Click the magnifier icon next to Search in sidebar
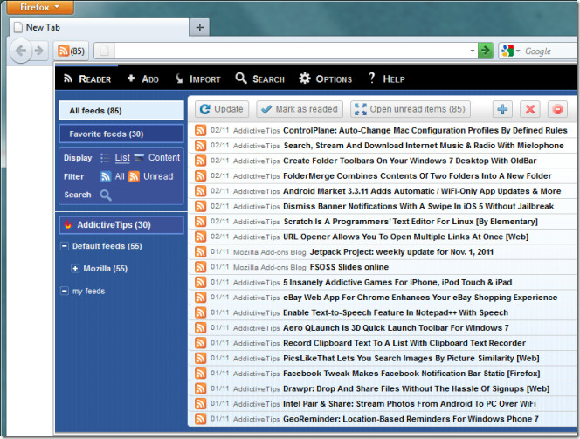 (x=106, y=195)
